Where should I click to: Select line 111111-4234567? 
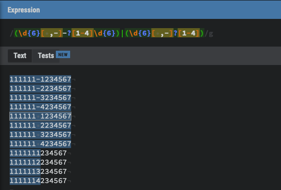40,107
